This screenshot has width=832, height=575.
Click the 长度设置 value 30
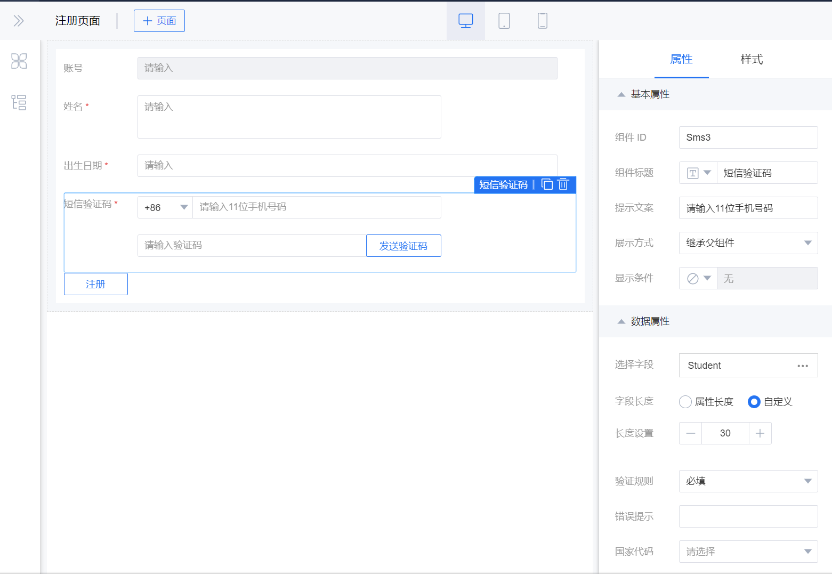click(725, 433)
